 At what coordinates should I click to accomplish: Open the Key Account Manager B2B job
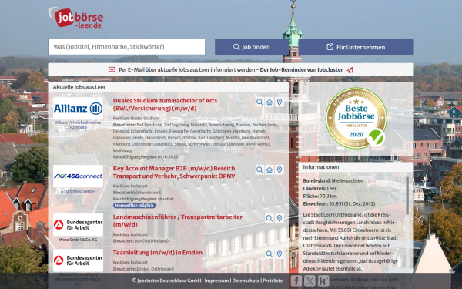pyautogui.click(x=174, y=172)
